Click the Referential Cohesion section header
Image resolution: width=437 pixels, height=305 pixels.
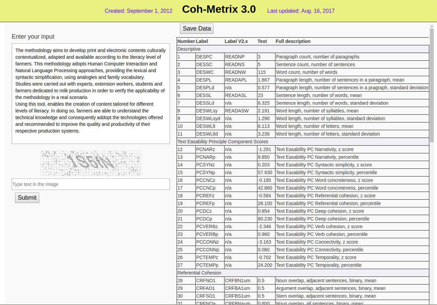[303, 273]
